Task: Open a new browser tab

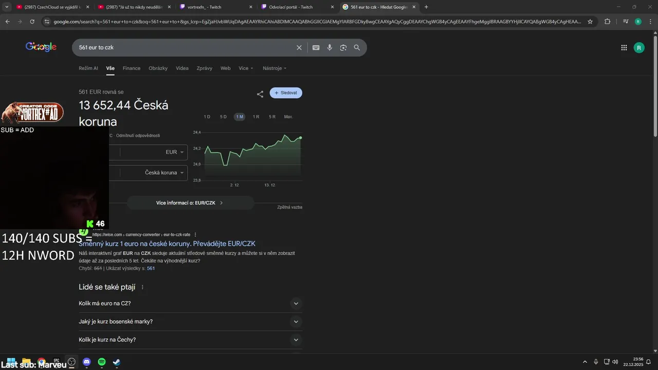Action: click(x=426, y=7)
